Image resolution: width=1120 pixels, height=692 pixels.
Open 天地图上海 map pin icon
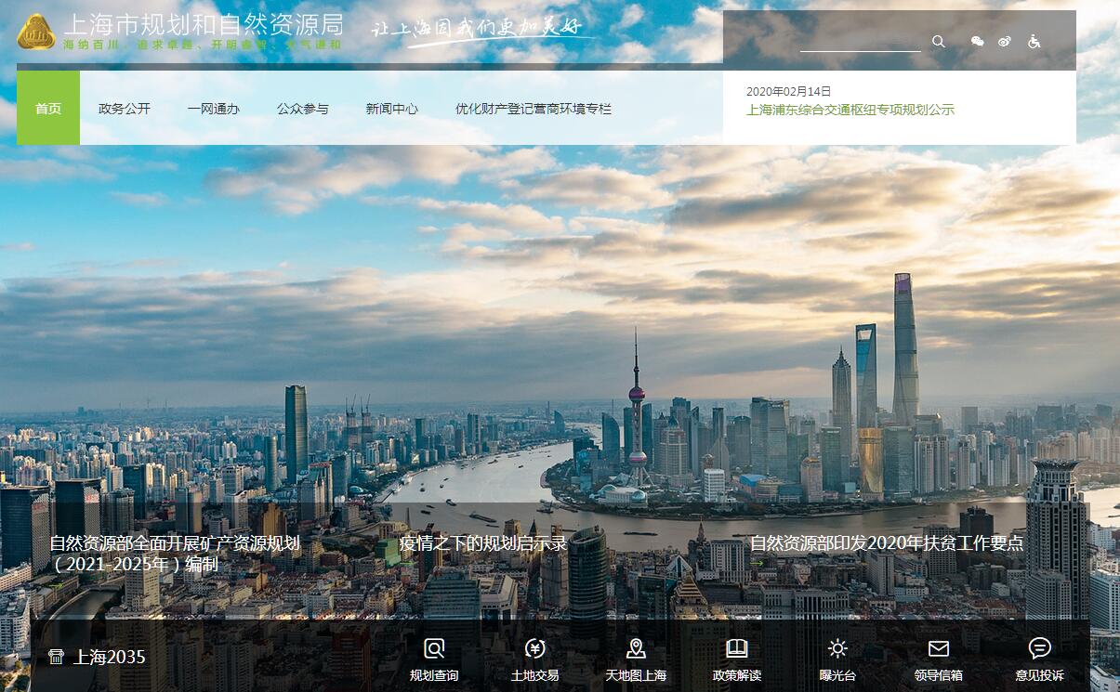636,648
